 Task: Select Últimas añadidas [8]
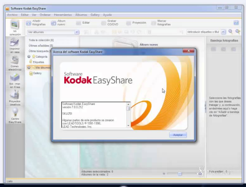click(41, 46)
